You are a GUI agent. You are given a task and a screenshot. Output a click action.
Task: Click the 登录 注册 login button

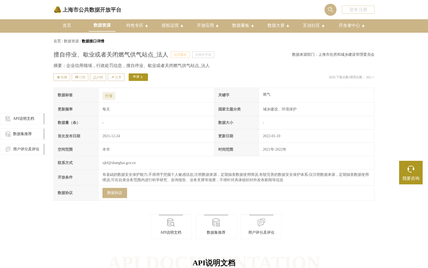358,10
